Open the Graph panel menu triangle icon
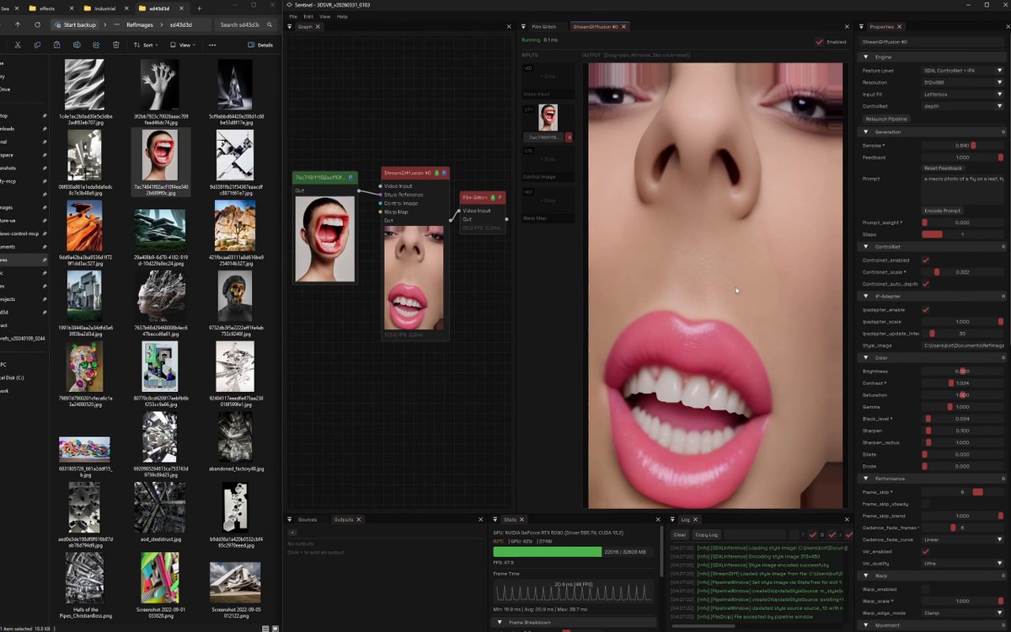 coord(290,26)
